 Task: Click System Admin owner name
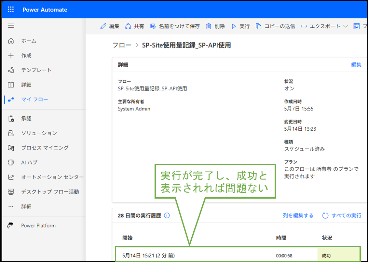click(x=134, y=109)
